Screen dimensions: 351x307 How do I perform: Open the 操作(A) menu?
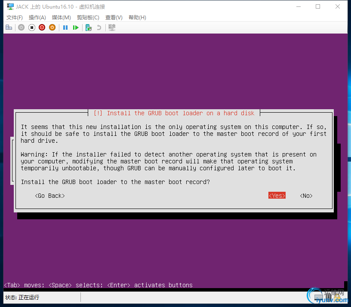[37, 18]
